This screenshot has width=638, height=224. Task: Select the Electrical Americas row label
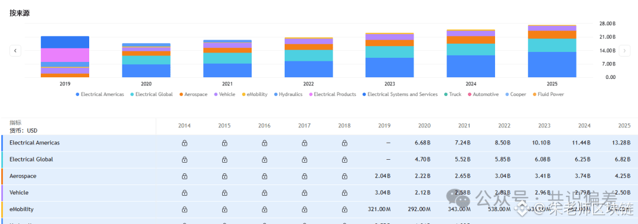pyautogui.click(x=35, y=143)
